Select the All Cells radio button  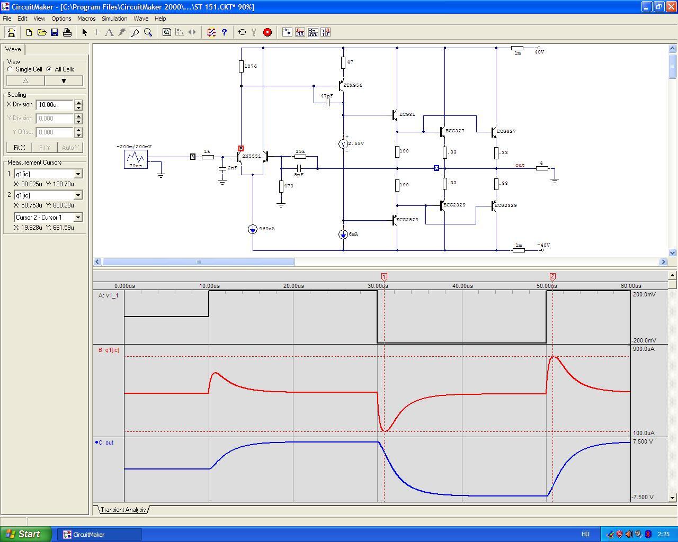pyautogui.click(x=49, y=69)
